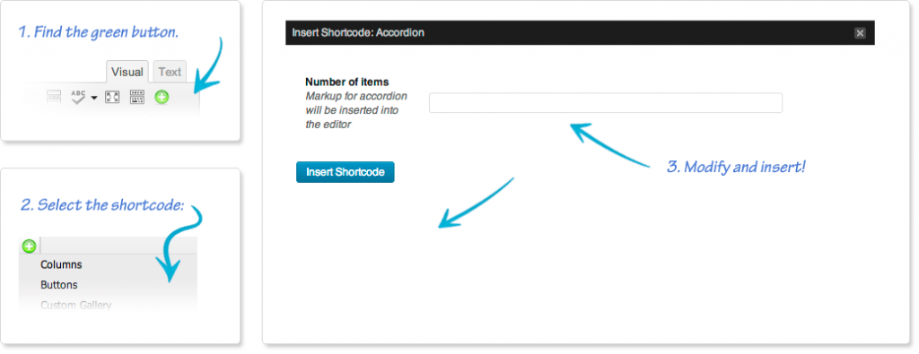This screenshot has height=354, width=919.
Task: Focus the Number of items input field
Action: coord(606,102)
